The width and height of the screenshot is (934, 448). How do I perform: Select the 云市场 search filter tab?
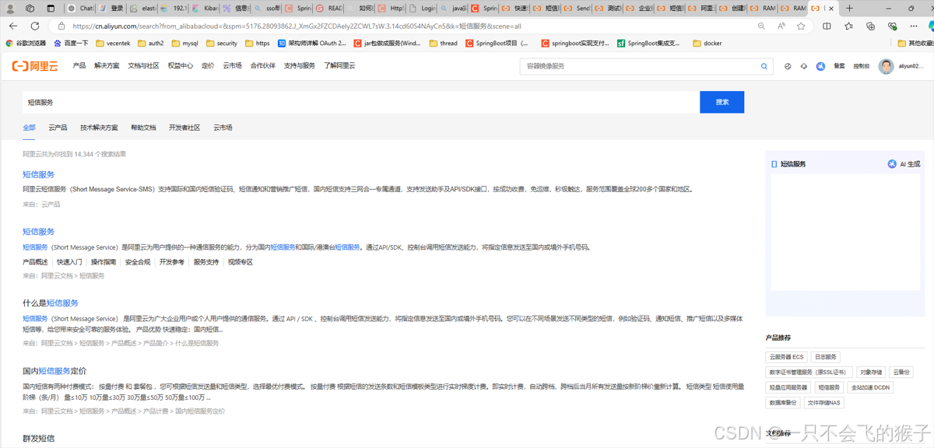223,128
